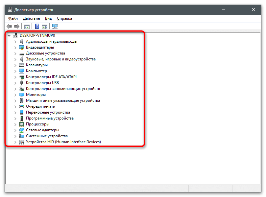Select the Контроллеры IDE ATA/ATAPI label
Screen dimensions: 266x197
tap(51, 77)
